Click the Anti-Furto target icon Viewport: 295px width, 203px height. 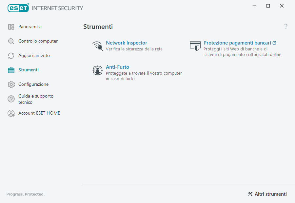[x=97, y=70]
